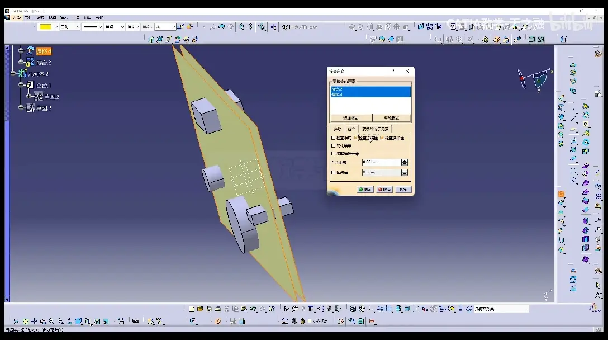Image resolution: width=608 pixels, height=340 pixels.
Task: Enable the 角阈值 checkbox
Action: 334,172
